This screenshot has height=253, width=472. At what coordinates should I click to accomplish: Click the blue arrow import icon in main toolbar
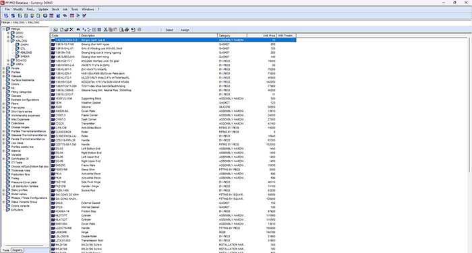tap(58, 15)
